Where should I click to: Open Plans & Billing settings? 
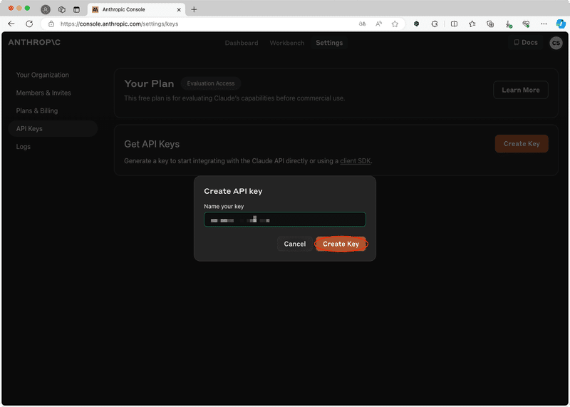[37, 110]
